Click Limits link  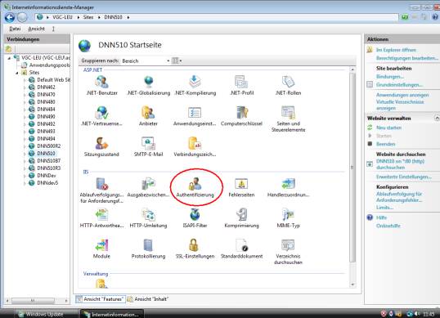point(384,208)
